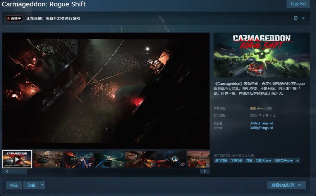The width and height of the screenshot is (316, 196).
Task: Click the 正在直播：观看开发者进行游戏 broadcast title
Action: click(53, 18)
